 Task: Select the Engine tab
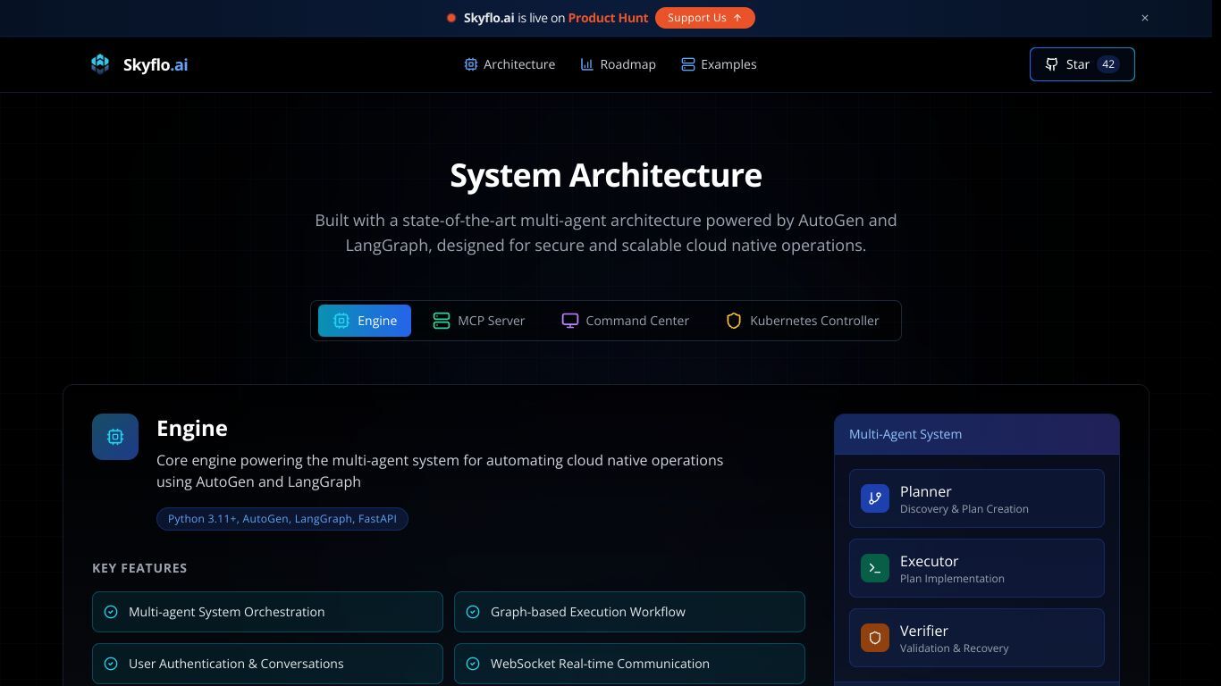pos(365,321)
